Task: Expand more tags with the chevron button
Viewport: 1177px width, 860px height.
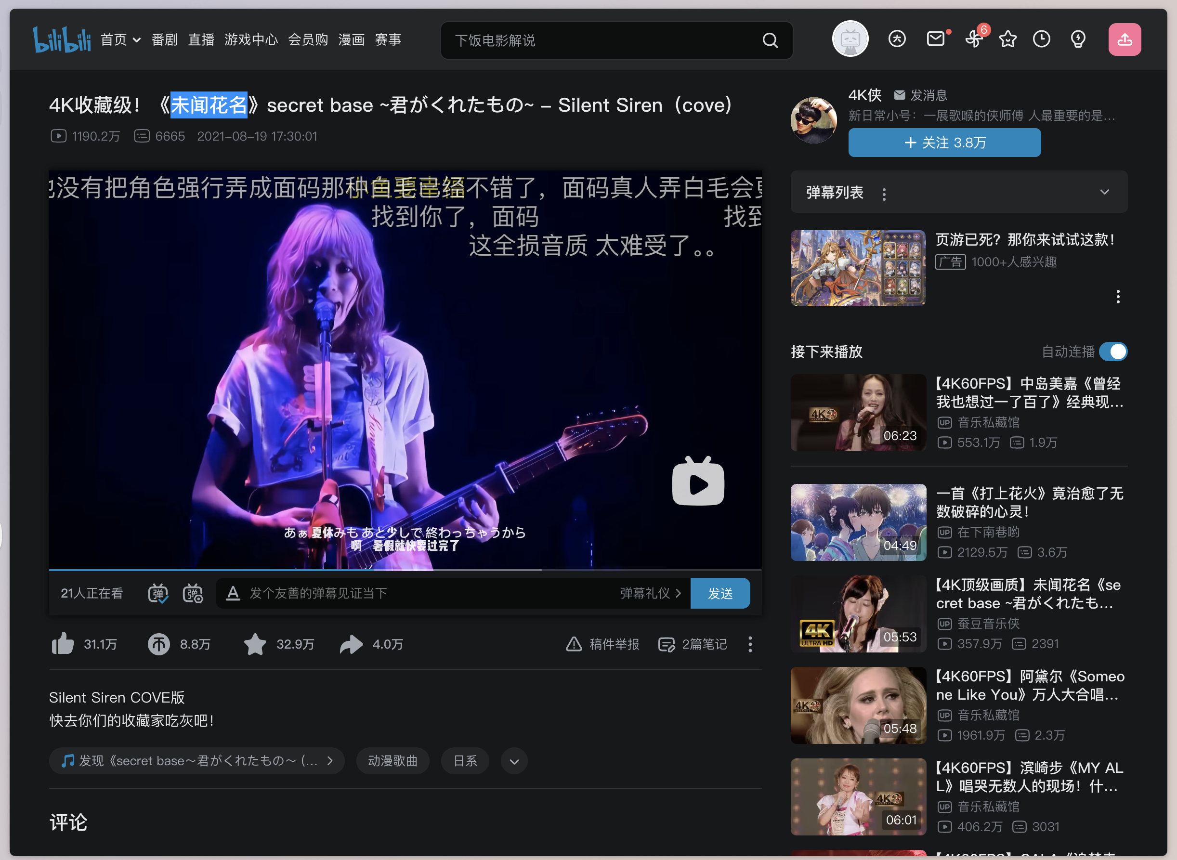Action: tap(514, 761)
